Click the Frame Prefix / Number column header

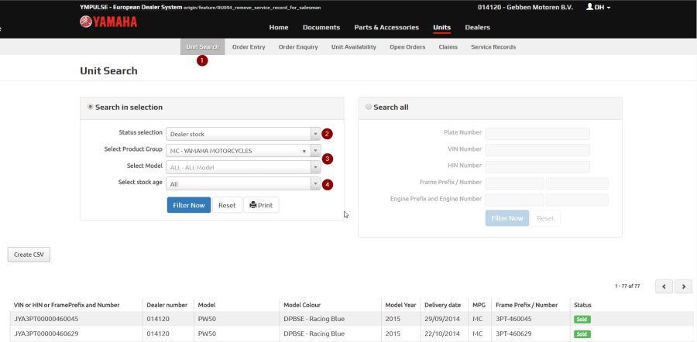click(527, 305)
